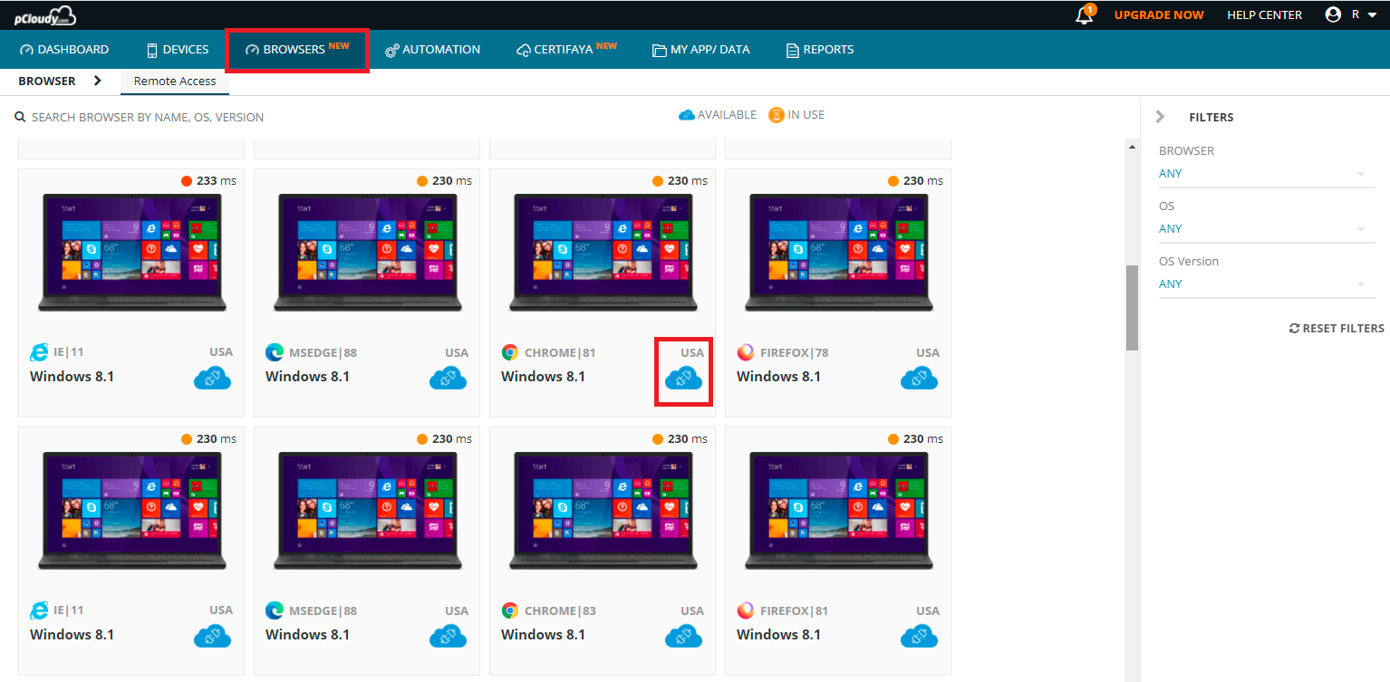
Task: Click the Chrome logo beside CHROME|83
Action: click(x=510, y=610)
